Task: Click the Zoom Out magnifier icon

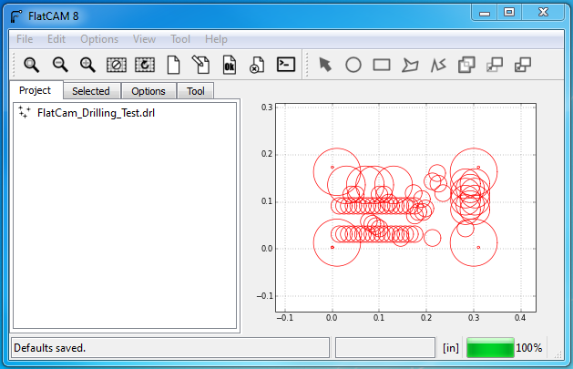Action: (60, 65)
